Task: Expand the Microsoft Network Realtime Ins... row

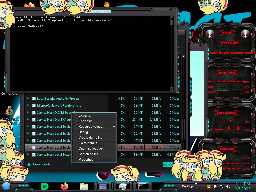Action: (28, 105)
